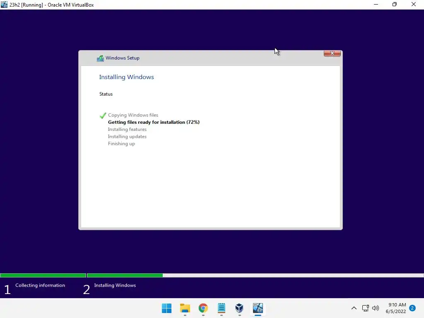Click the VirtualBox window title icon
Image resolution: width=424 pixels, height=318 pixels.
[x=4, y=5]
